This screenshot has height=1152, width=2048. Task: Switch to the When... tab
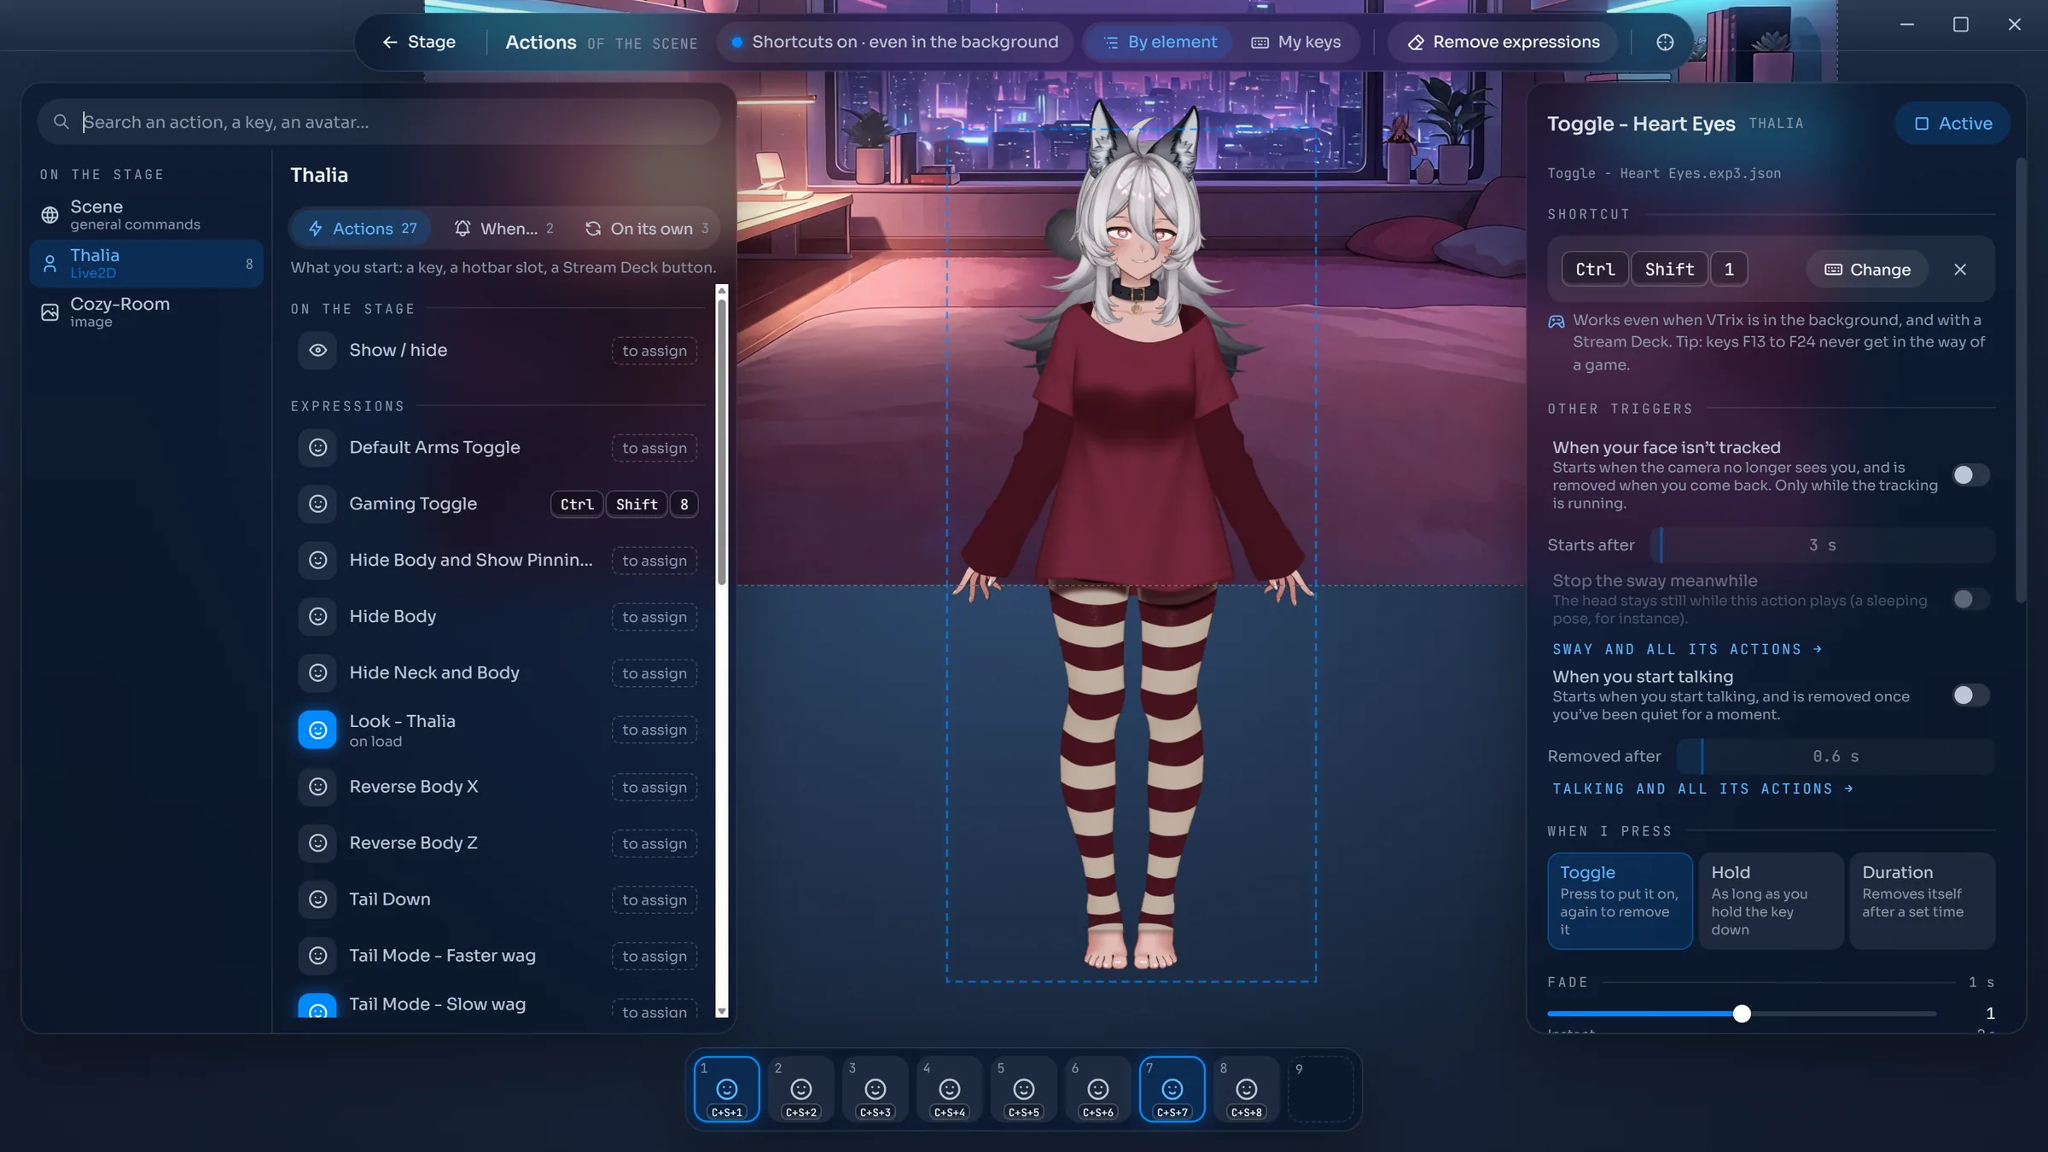503,229
